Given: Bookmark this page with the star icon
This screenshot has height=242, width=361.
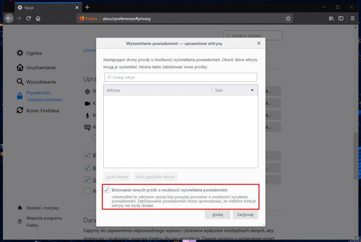Looking at the screenshot, I should (x=288, y=18).
